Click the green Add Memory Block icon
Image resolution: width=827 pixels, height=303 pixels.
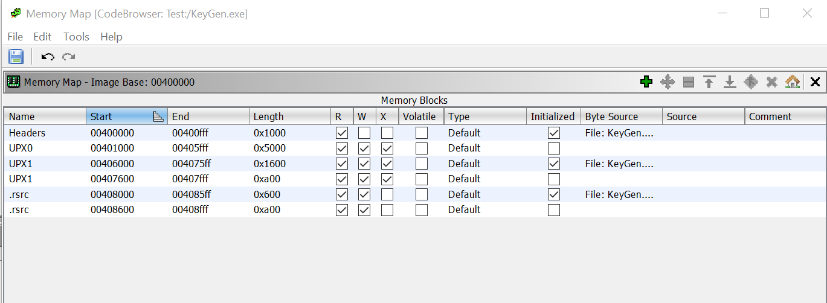point(646,82)
